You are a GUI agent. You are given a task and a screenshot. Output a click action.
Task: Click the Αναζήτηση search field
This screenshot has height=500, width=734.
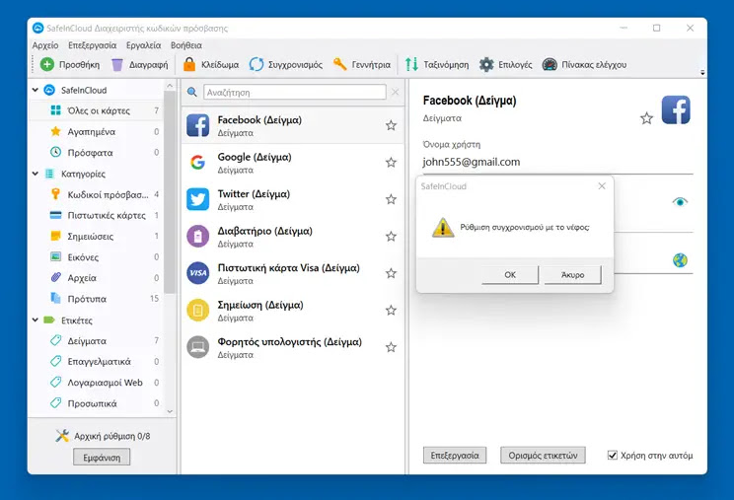tap(295, 92)
